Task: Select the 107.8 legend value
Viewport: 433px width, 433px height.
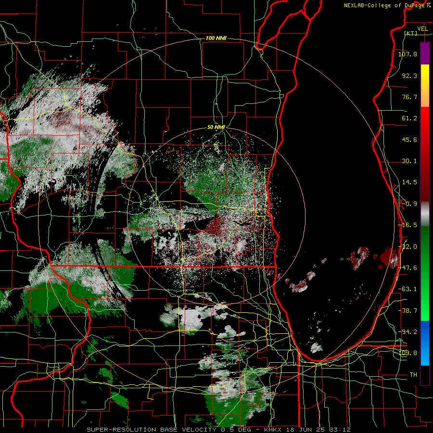Action: click(408, 54)
